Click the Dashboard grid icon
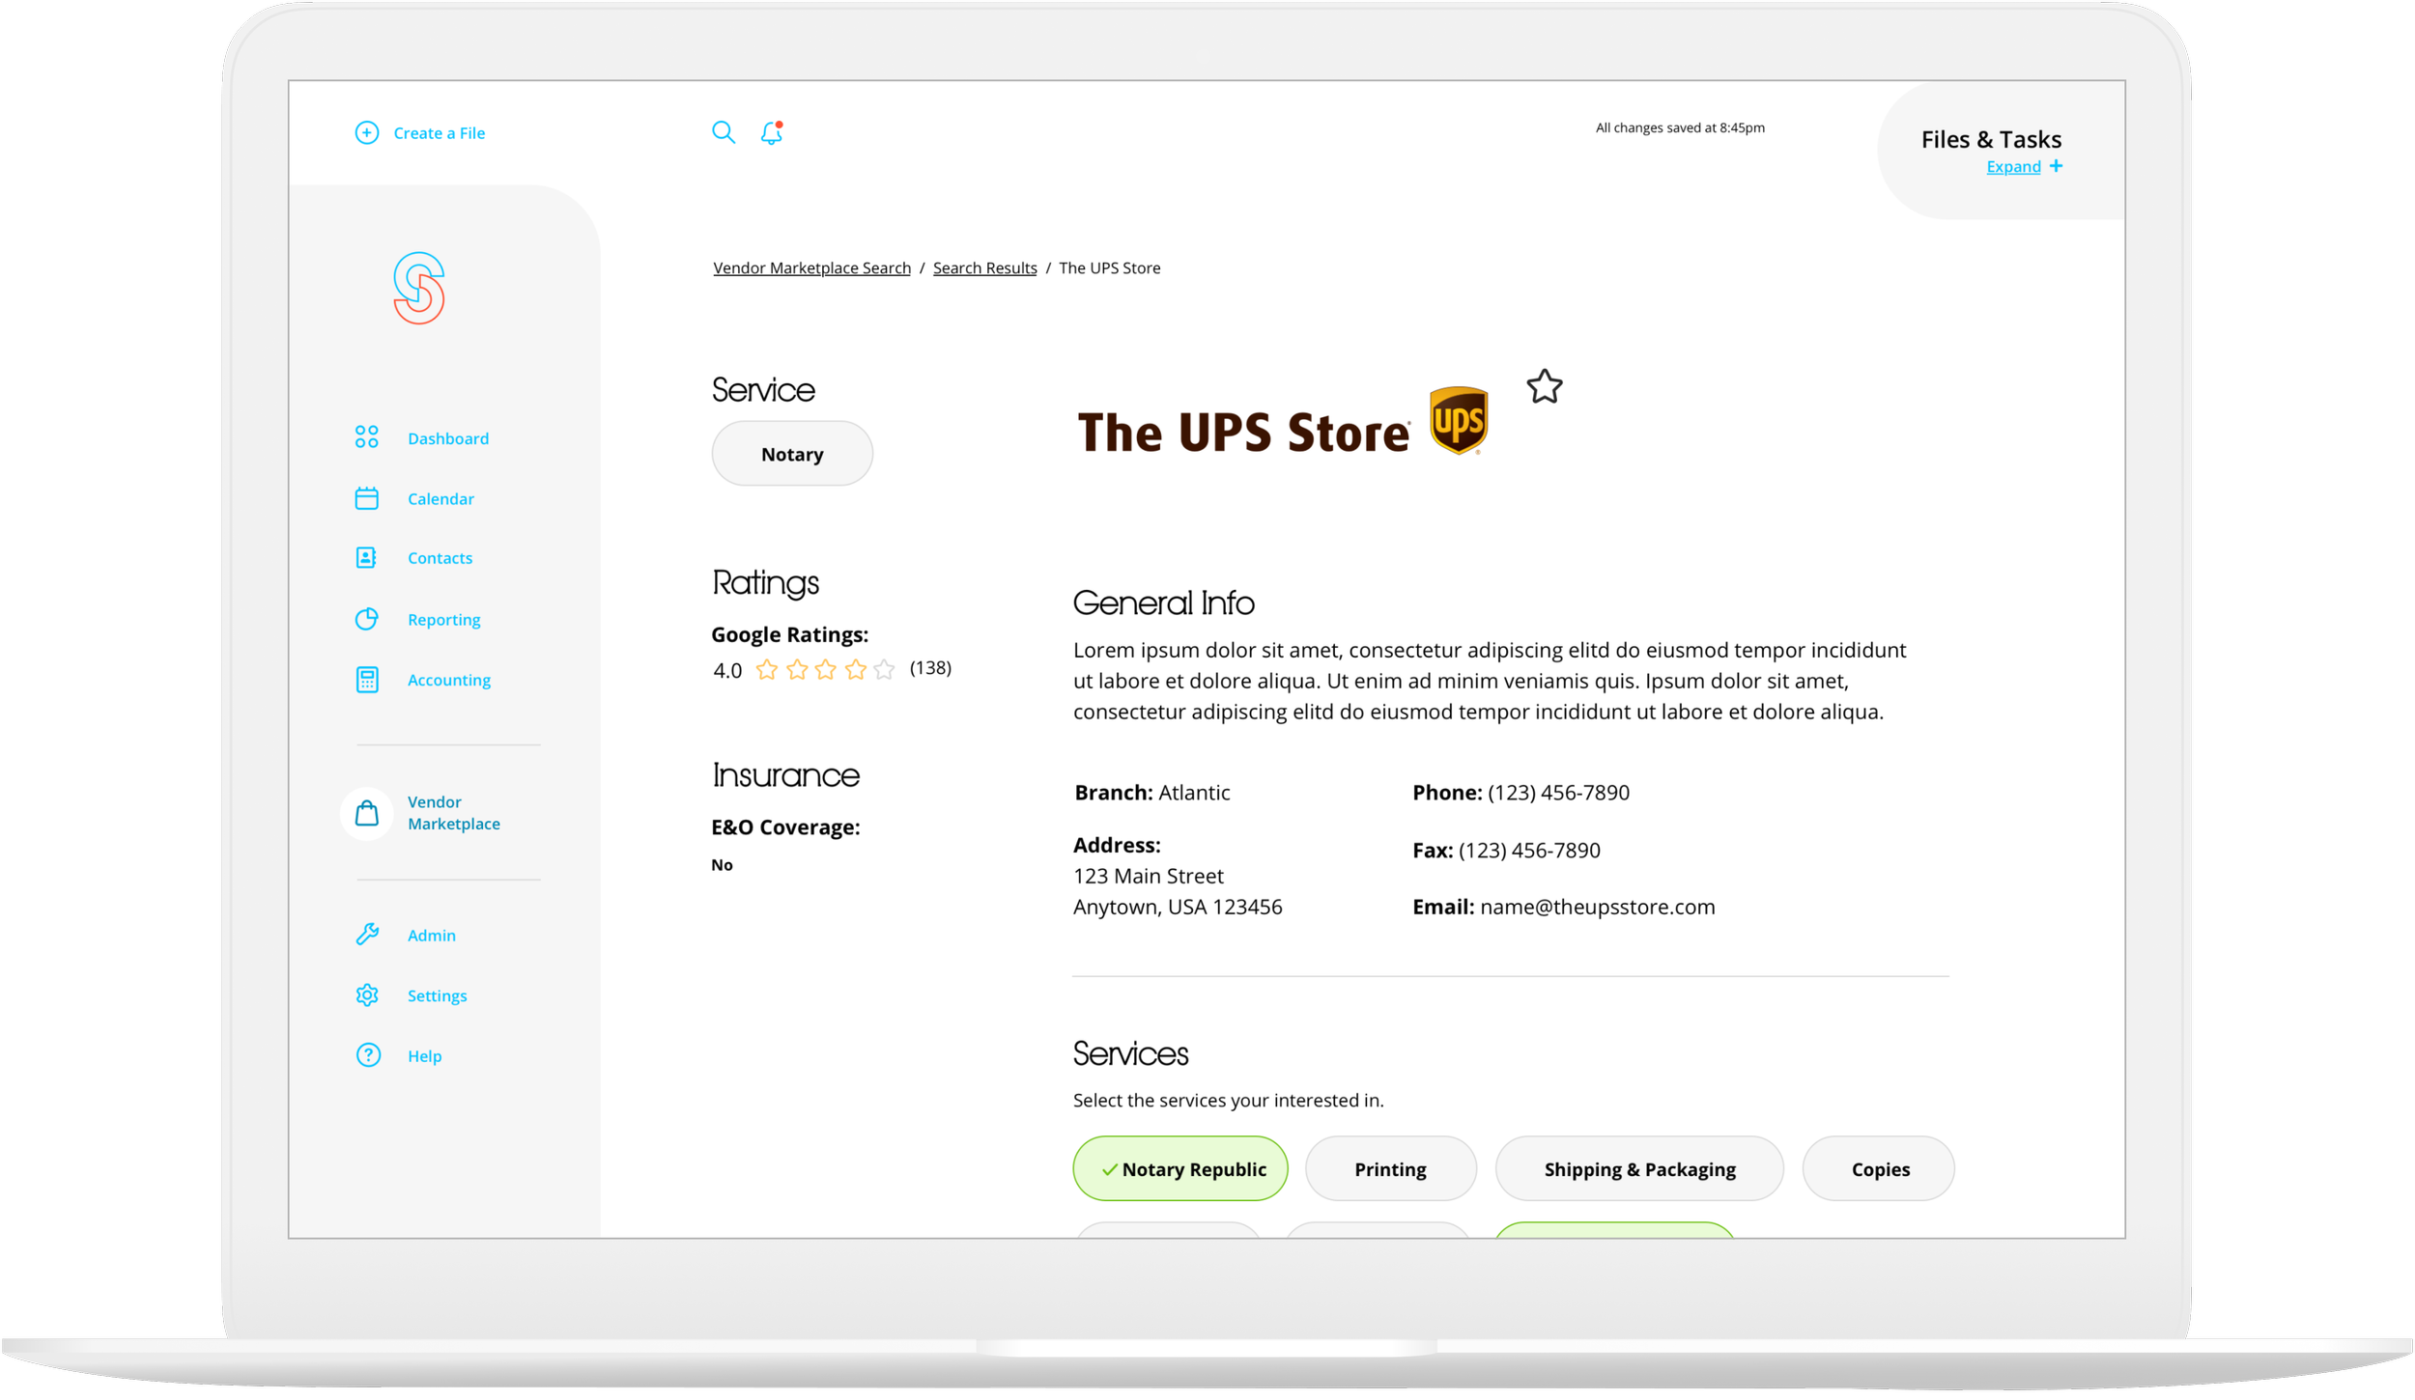 (x=367, y=437)
